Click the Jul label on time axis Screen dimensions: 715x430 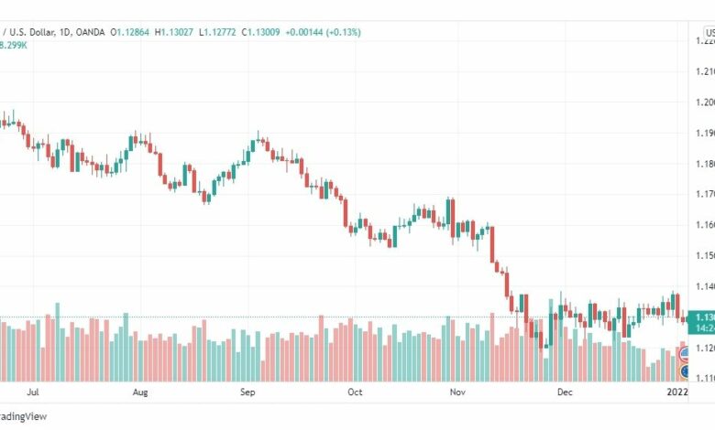point(33,392)
